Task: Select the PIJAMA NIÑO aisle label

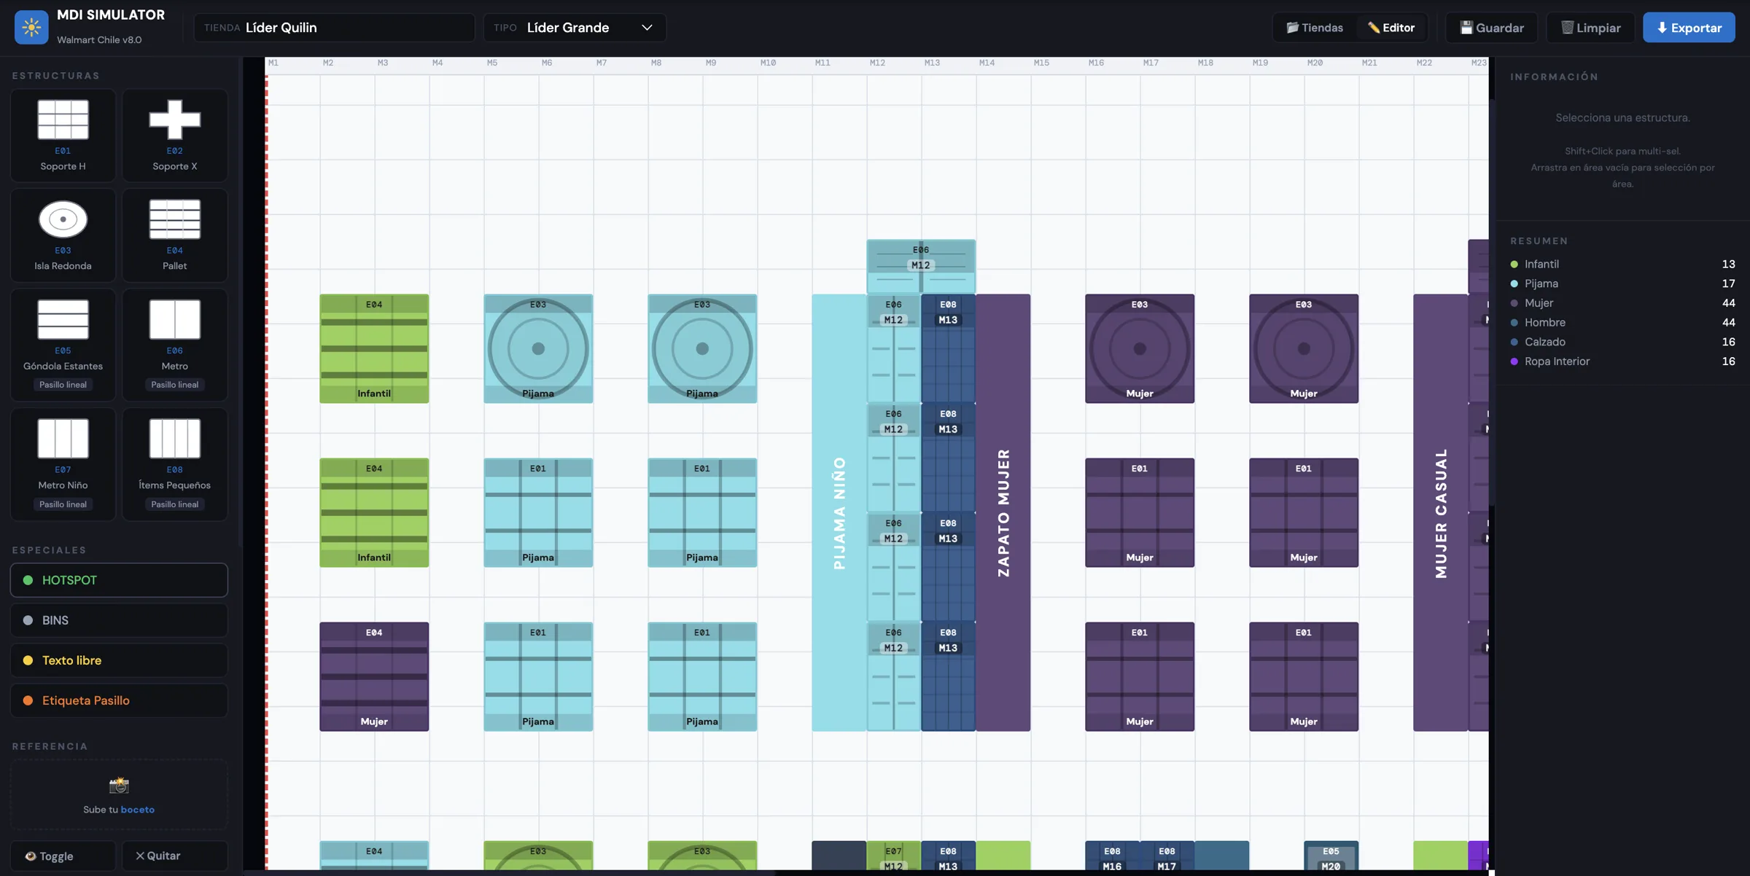Action: [x=839, y=513]
